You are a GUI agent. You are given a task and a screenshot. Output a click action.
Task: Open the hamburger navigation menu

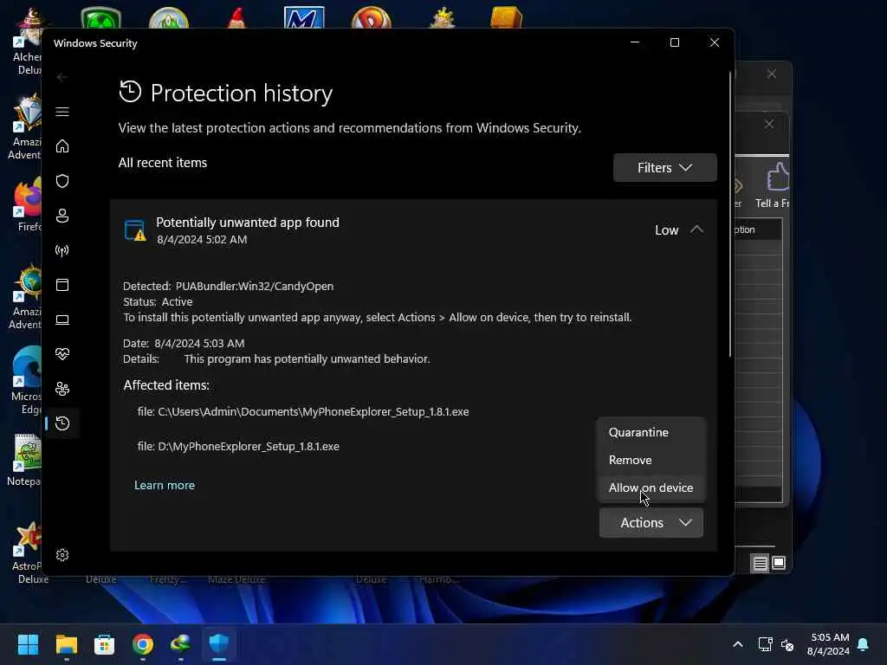click(x=62, y=112)
